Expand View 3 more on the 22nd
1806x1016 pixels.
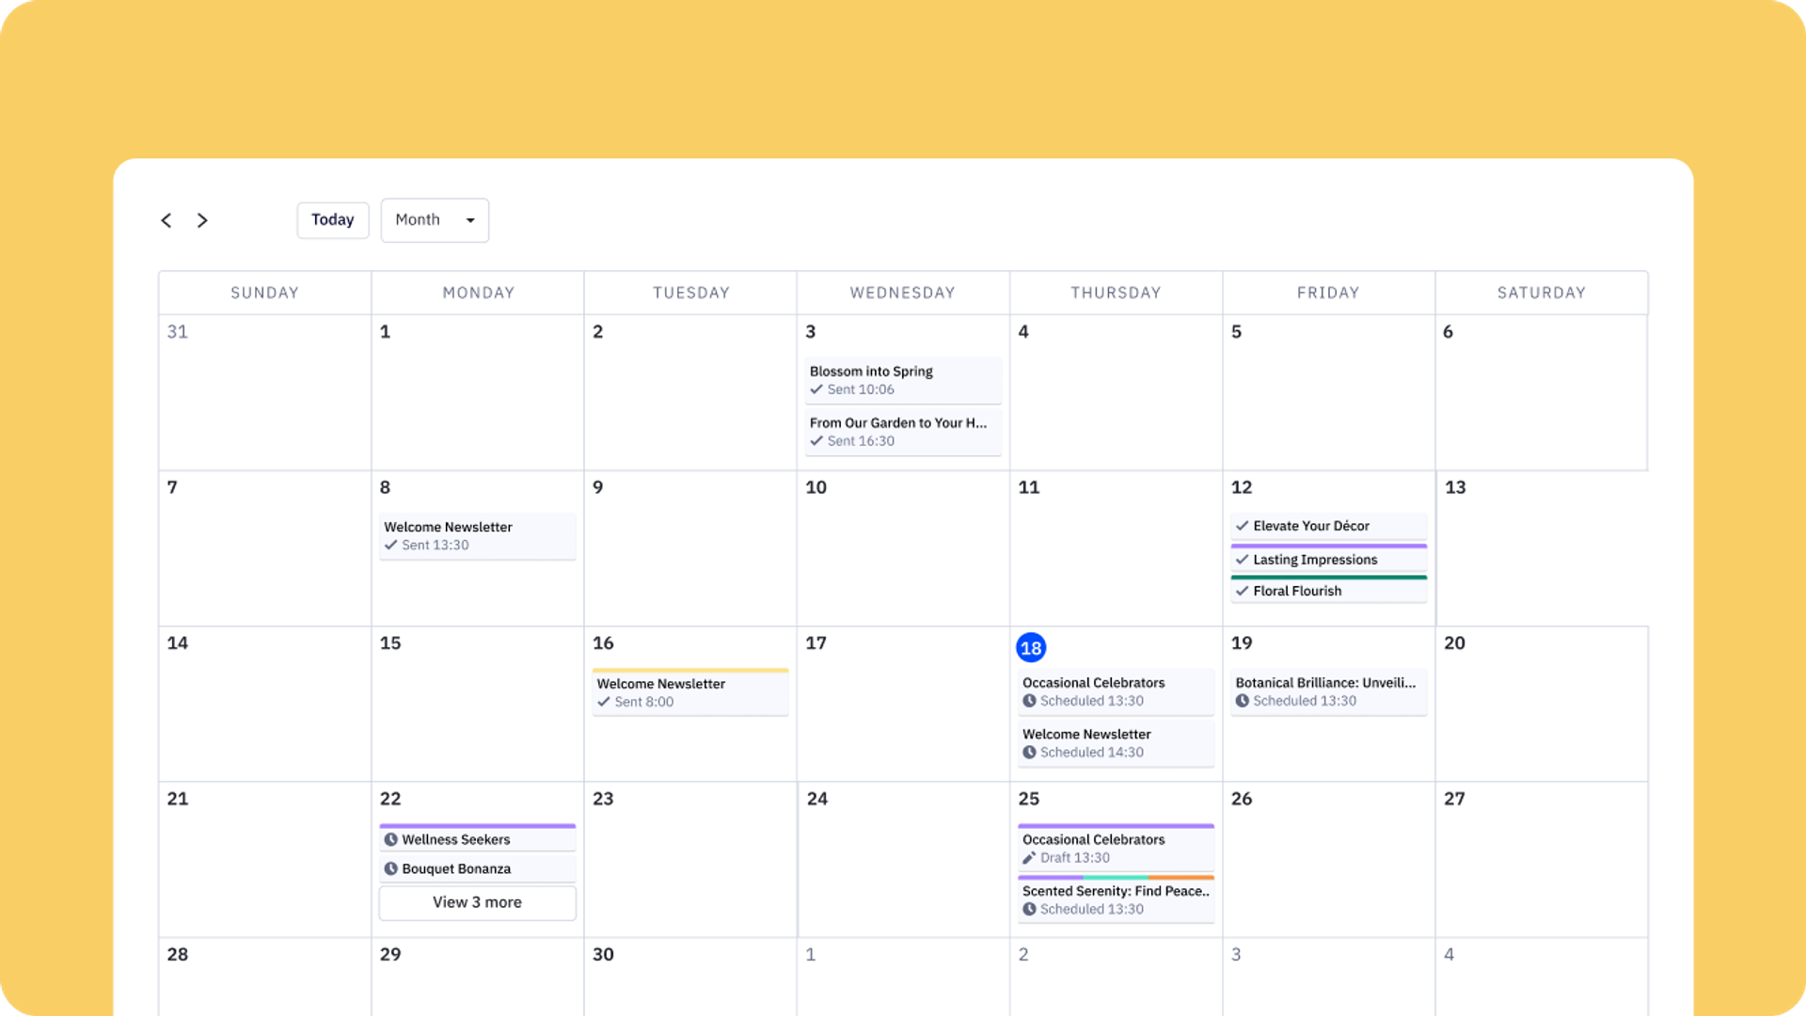(x=477, y=902)
